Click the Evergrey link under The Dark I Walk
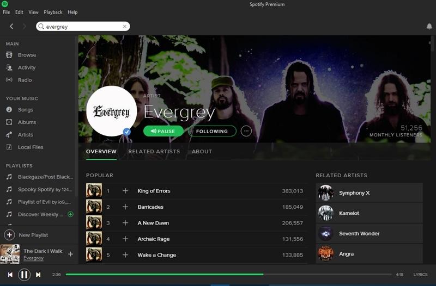The height and width of the screenshot is (286, 436). click(33, 258)
